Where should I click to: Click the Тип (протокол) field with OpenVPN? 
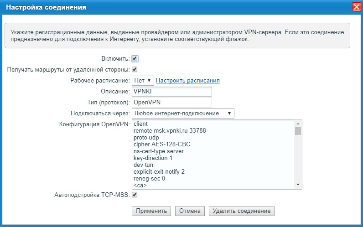172,103
